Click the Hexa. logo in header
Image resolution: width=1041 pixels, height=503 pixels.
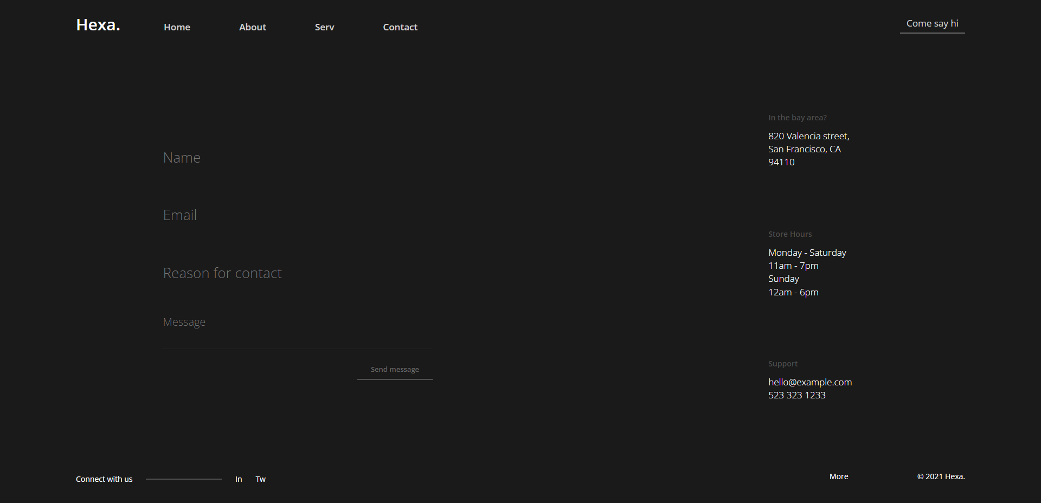click(x=98, y=25)
